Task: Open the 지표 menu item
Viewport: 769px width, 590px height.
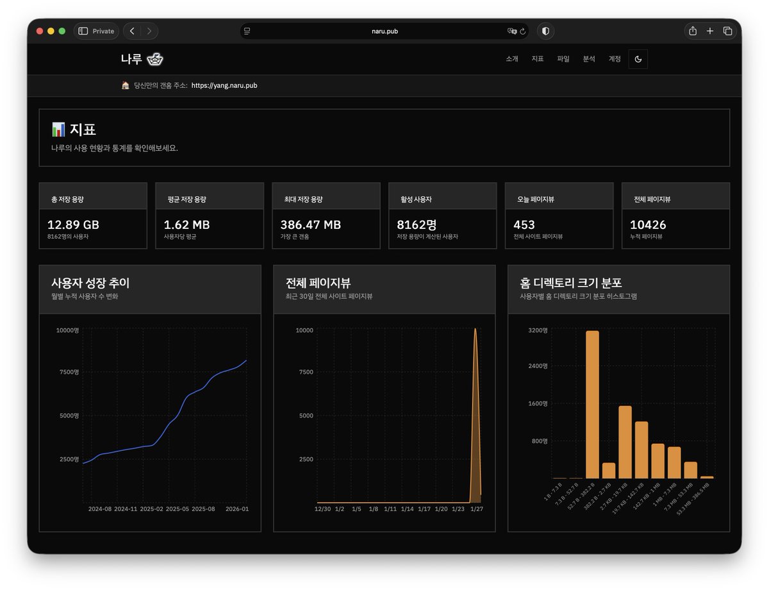Action: pyautogui.click(x=538, y=59)
